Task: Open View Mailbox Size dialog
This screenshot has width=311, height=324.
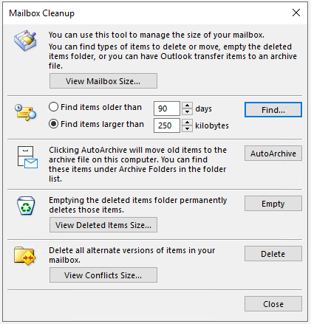Action: coord(103,81)
